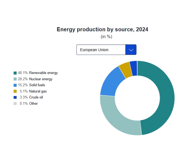Click the chart title Energy production by source
This screenshot has width=191, height=142.
(x=102, y=29)
